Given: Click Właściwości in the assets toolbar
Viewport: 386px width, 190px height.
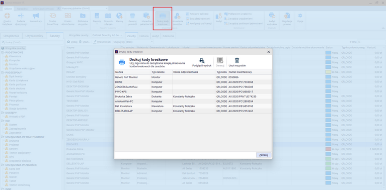Looking at the screenshot, I should (102, 42).
